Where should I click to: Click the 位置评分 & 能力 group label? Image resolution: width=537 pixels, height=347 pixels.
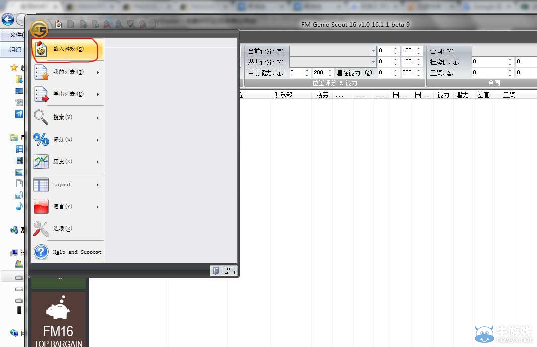[x=335, y=83]
